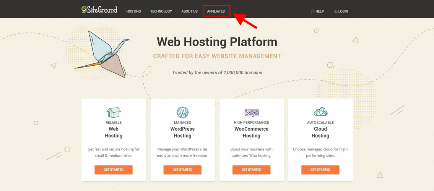The width and height of the screenshot is (434, 191).
Task: Click 'Crafted for easy website management' subtitle
Action: coord(217,56)
